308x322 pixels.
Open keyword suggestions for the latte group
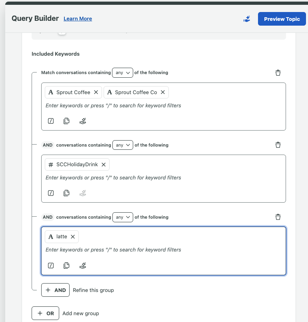(x=82, y=265)
